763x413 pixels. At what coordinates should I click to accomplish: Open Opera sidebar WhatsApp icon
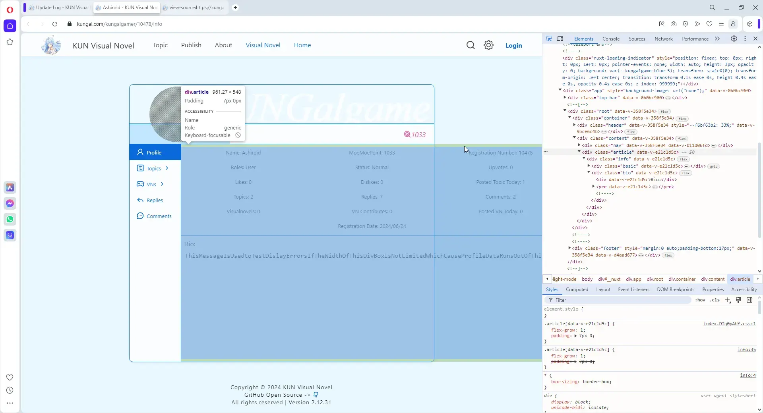[x=10, y=219]
